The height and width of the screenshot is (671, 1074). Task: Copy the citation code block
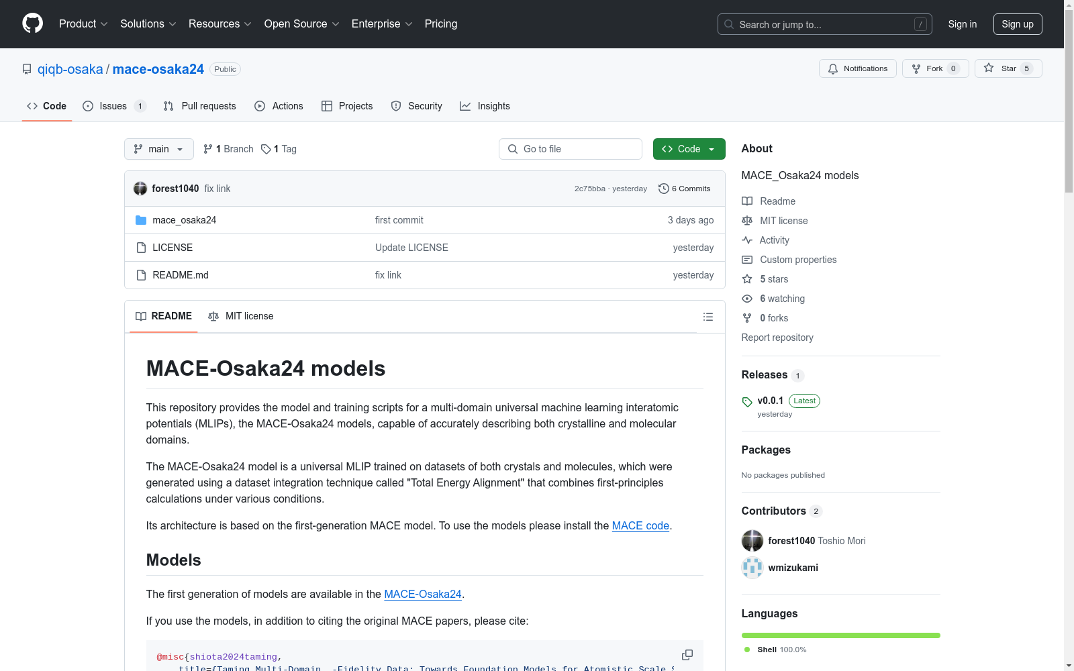[x=687, y=655]
